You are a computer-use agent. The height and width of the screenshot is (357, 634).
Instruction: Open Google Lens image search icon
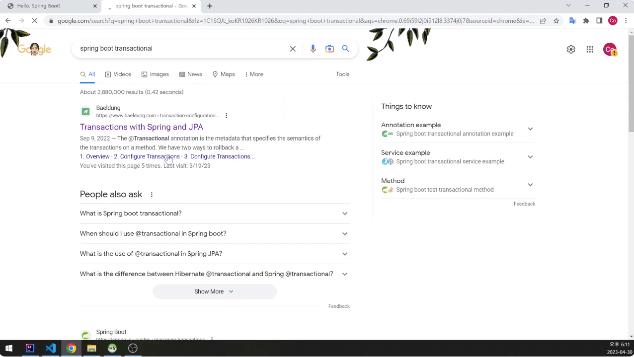click(x=329, y=49)
